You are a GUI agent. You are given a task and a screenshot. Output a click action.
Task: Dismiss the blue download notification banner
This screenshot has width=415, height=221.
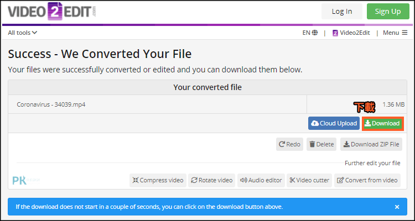(397, 207)
